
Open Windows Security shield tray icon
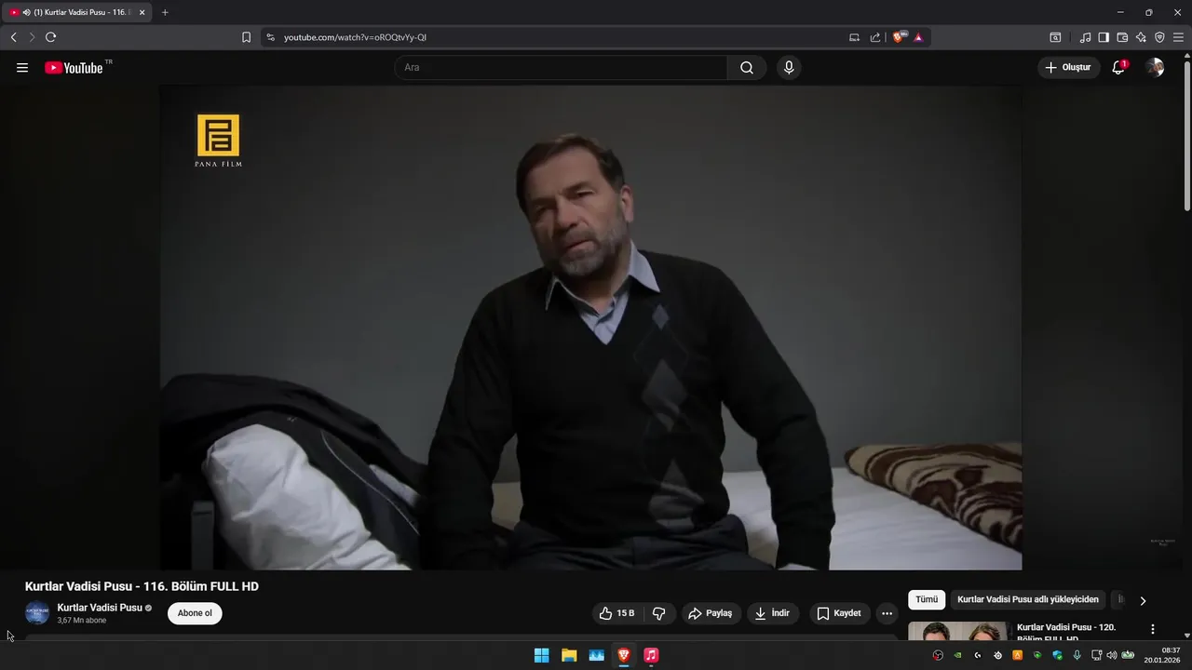(1057, 655)
